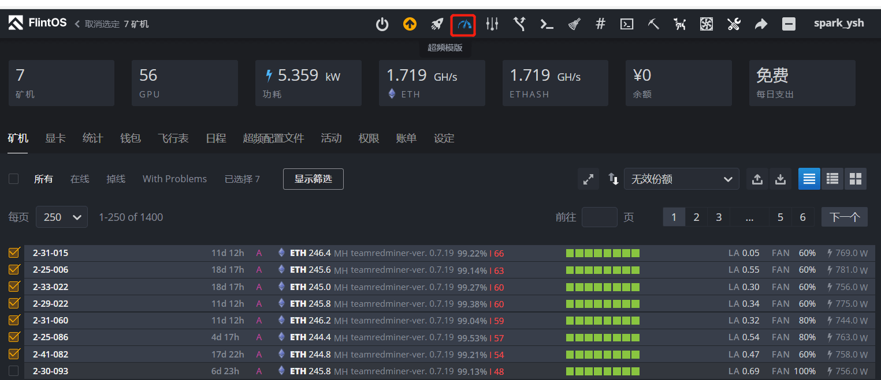881x380 pixels.
Task: Click the 显示筛选 filter button
Action: [x=313, y=179]
